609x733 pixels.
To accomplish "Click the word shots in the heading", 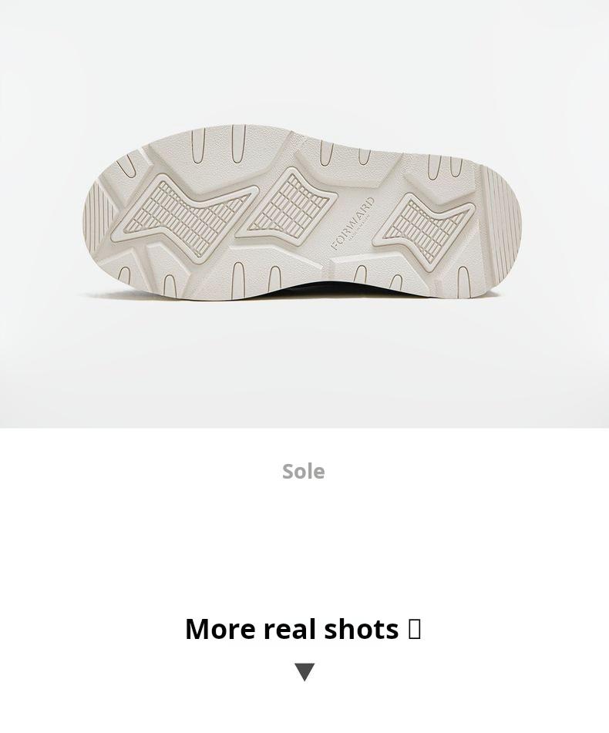I will pyautogui.click(x=362, y=629).
